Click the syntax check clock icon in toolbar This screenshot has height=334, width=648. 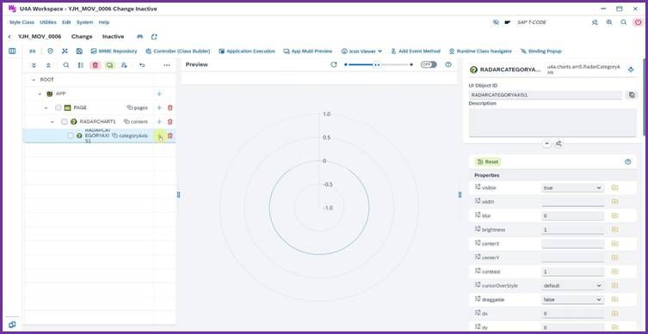coord(50,52)
